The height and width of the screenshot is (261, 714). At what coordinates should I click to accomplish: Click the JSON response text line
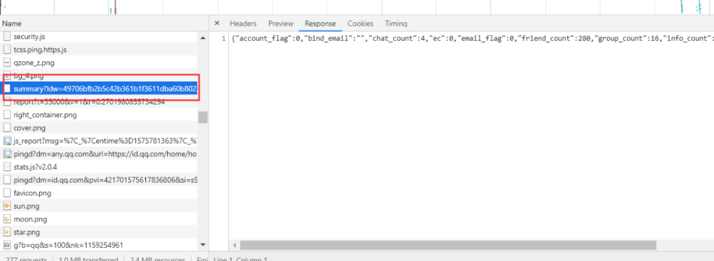(472, 38)
